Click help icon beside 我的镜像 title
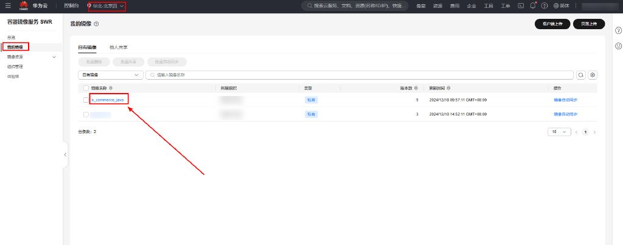The image size is (623, 245). (x=96, y=24)
